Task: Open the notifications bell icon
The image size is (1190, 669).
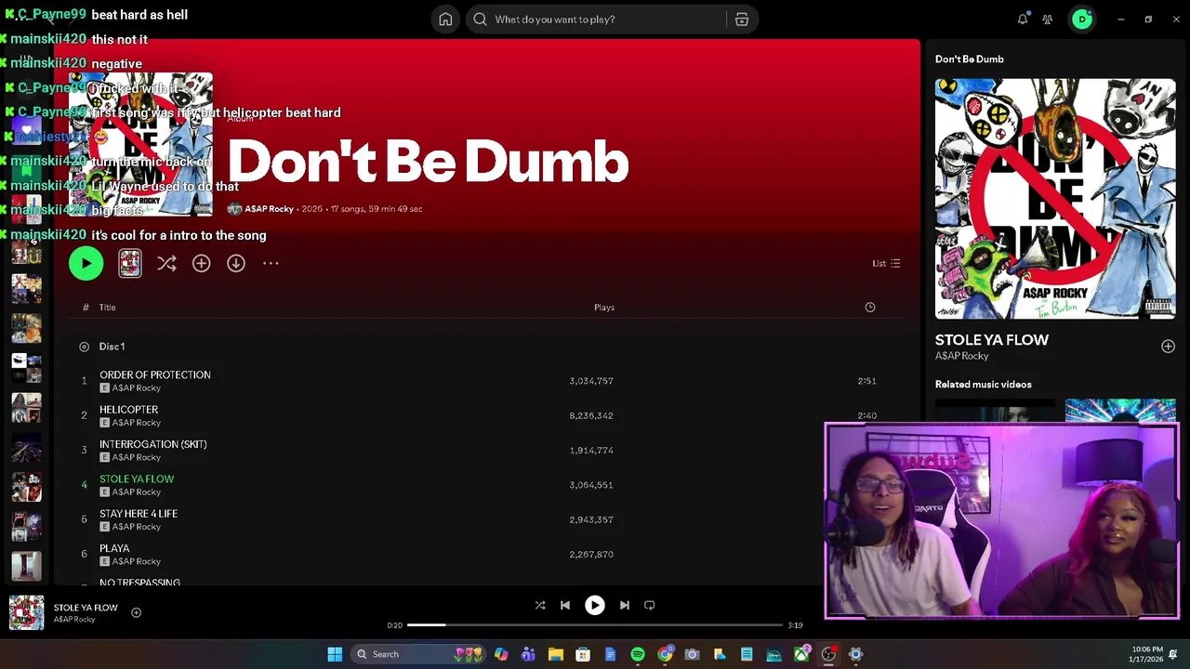Action: (x=1023, y=19)
